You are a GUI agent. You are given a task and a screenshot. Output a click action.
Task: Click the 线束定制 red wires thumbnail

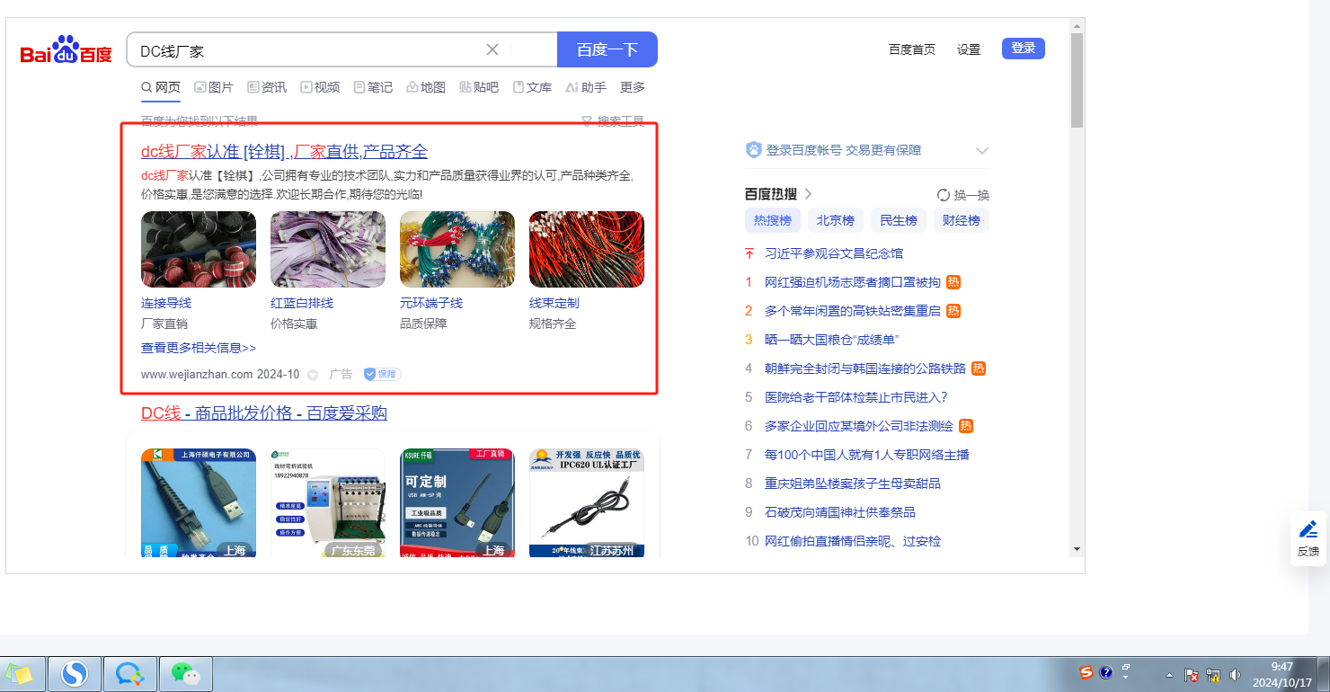[x=587, y=249]
